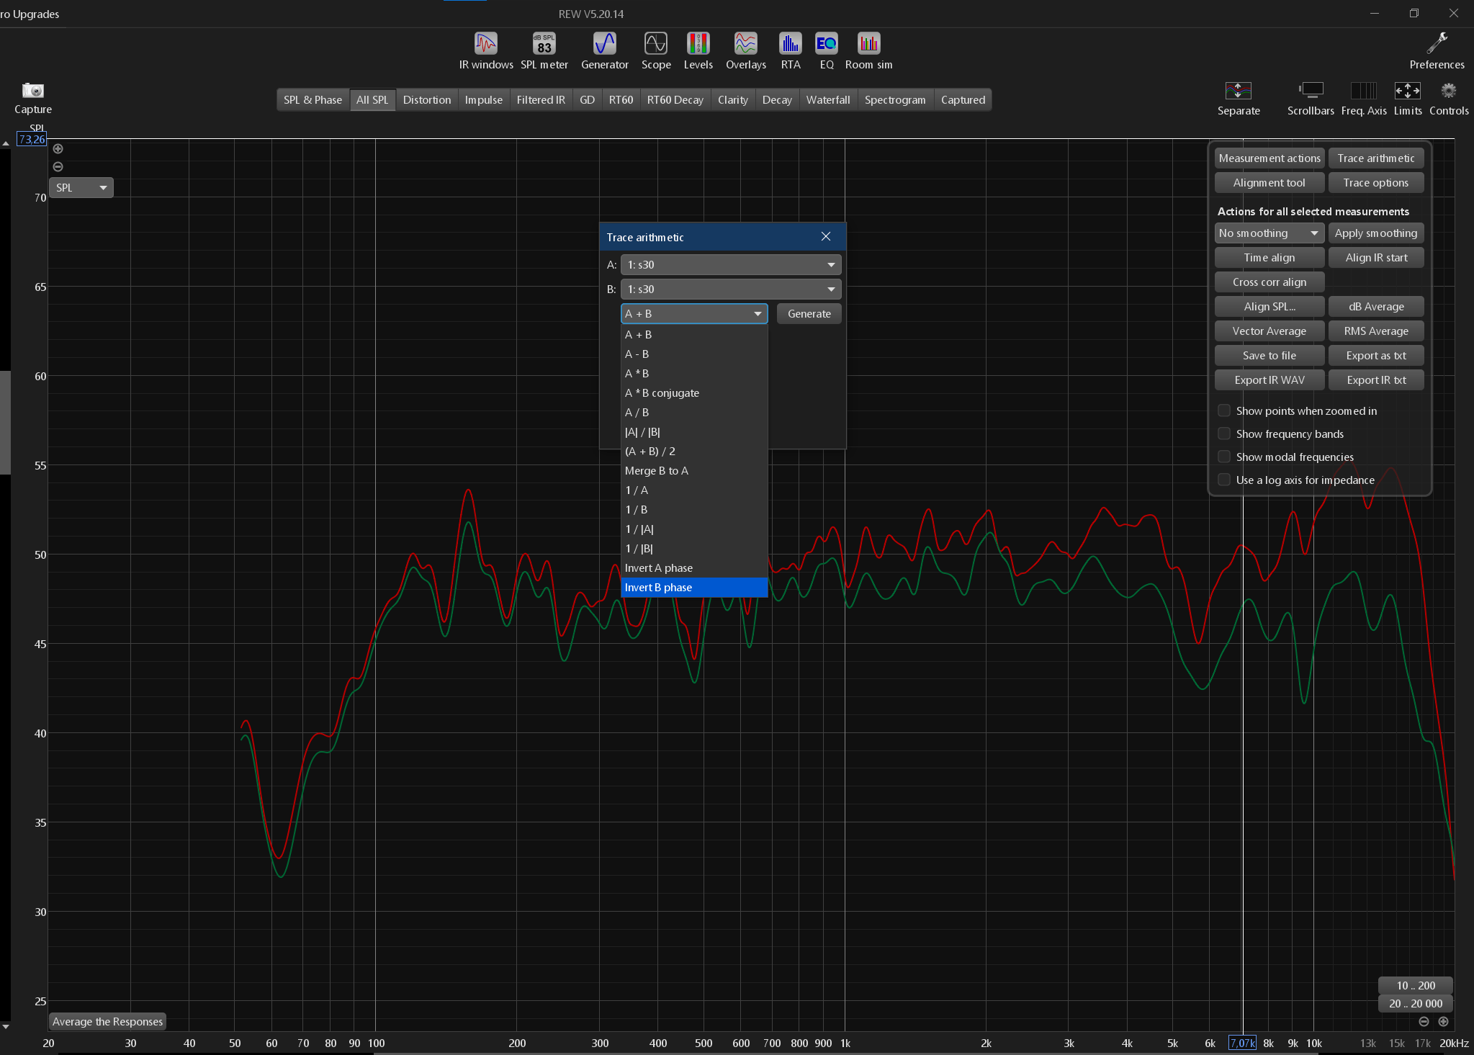Click Average the Responses button
This screenshot has width=1474, height=1055.
tap(107, 1021)
